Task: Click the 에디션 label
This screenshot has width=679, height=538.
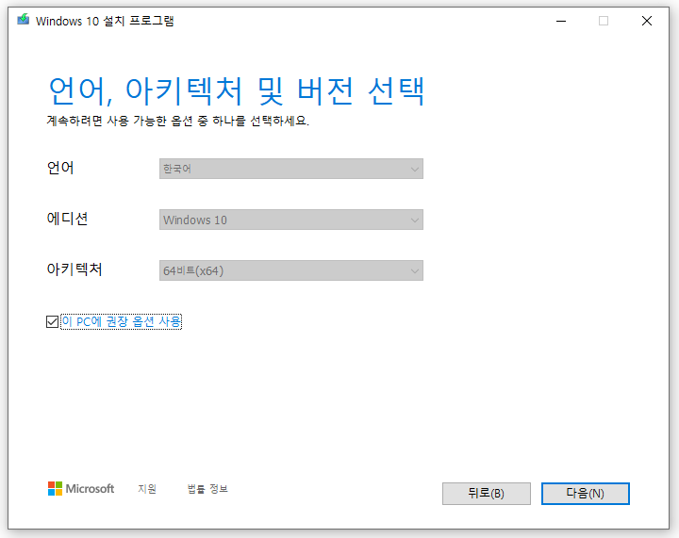Action: pyautogui.click(x=67, y=219)
